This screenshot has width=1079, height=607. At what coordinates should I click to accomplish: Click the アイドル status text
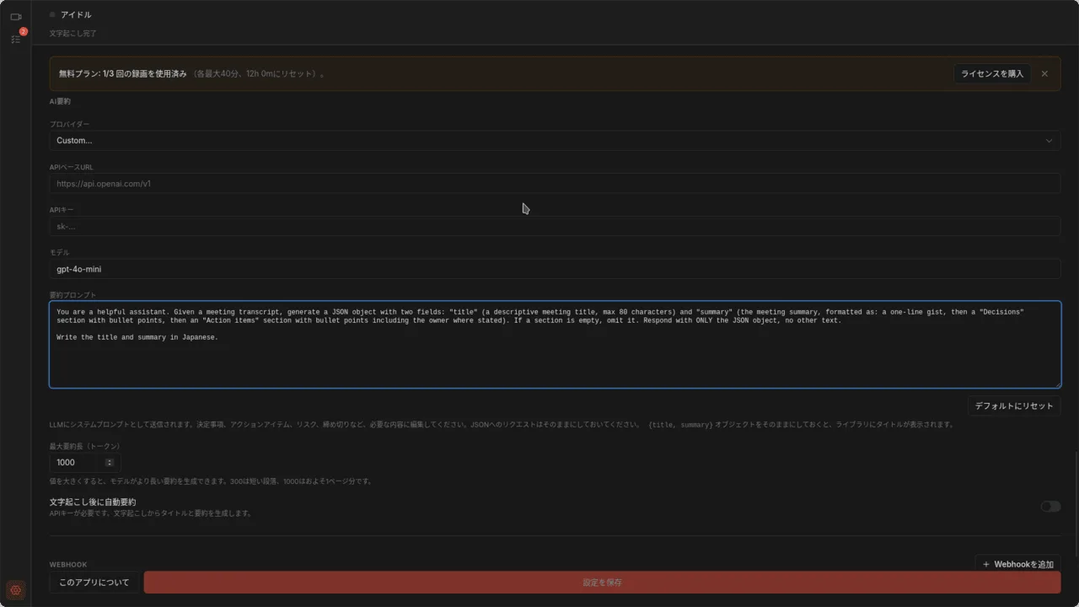76,15
